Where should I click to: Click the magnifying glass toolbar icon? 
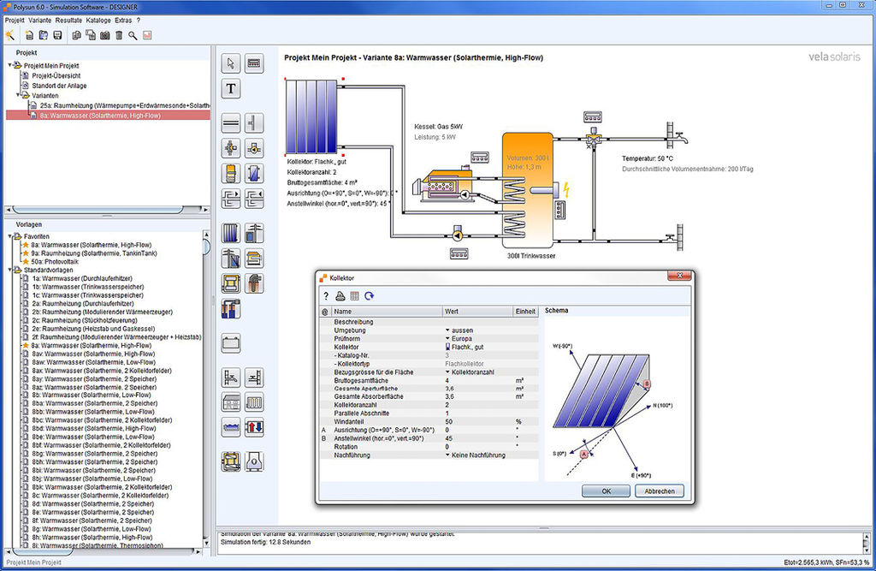pos(133,35)
